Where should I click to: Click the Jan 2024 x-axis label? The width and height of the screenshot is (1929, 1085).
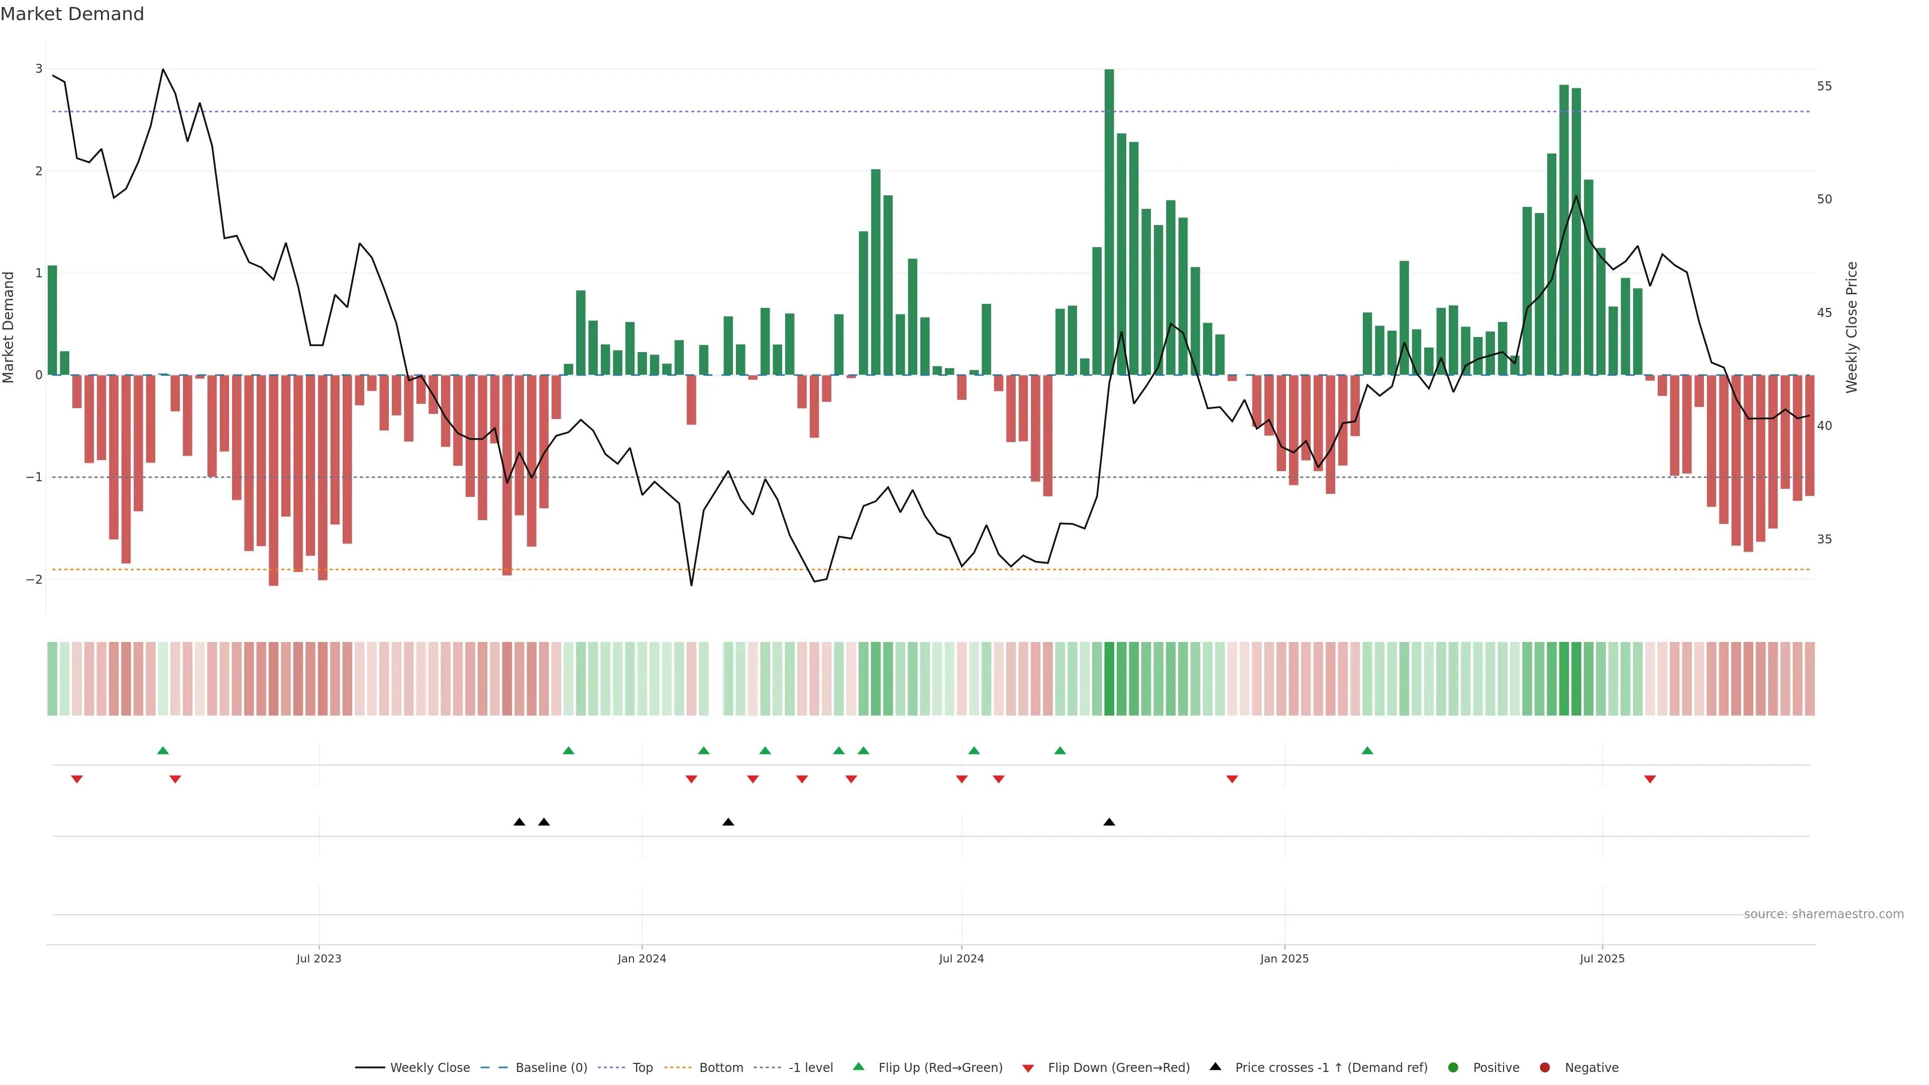point(642,958)
